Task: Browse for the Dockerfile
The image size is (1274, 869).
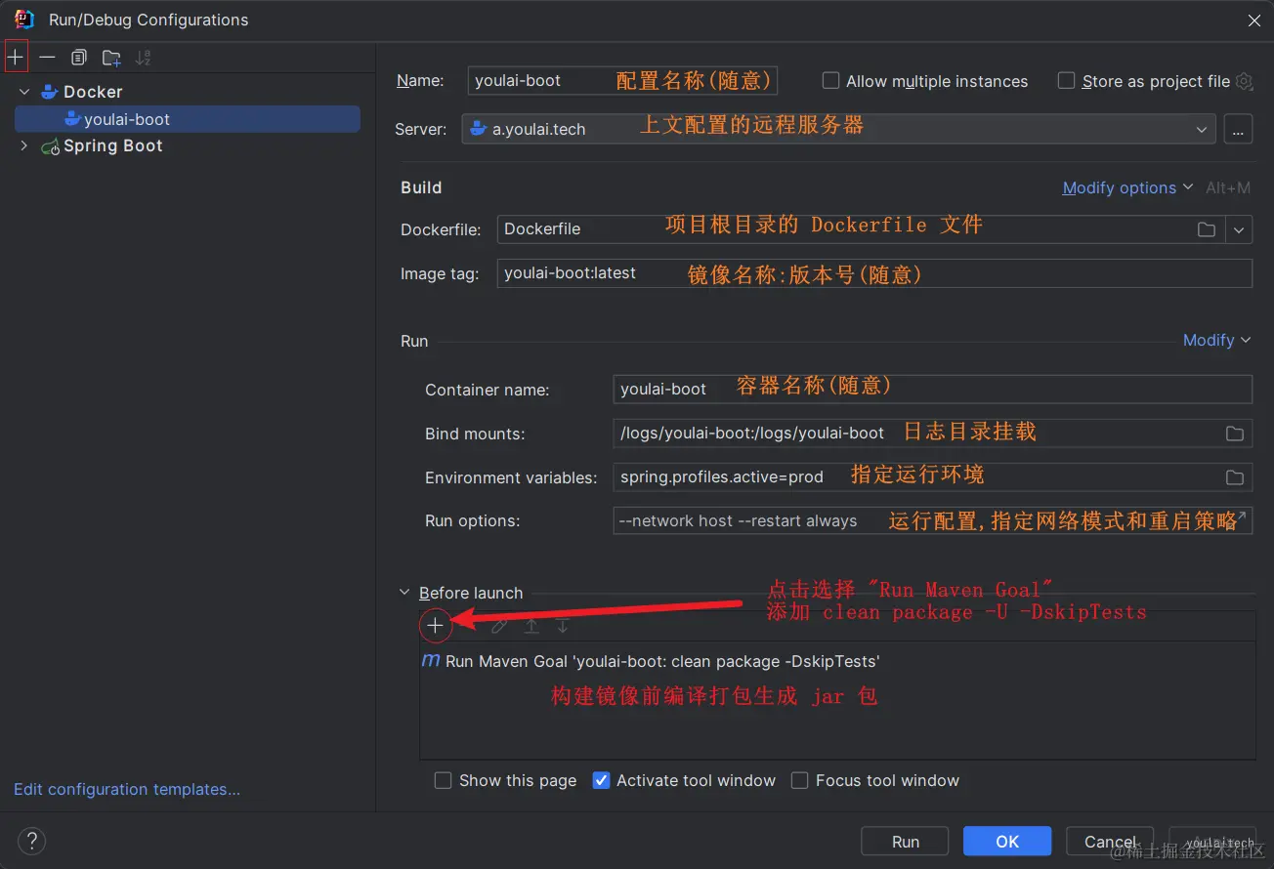Action: (1206, 228)
